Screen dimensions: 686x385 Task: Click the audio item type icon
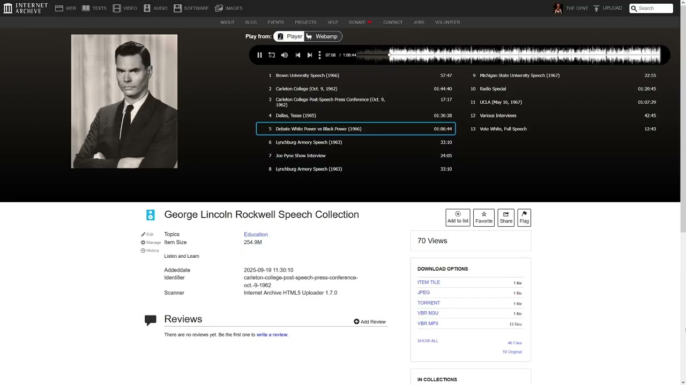click(x=151, y=215)
